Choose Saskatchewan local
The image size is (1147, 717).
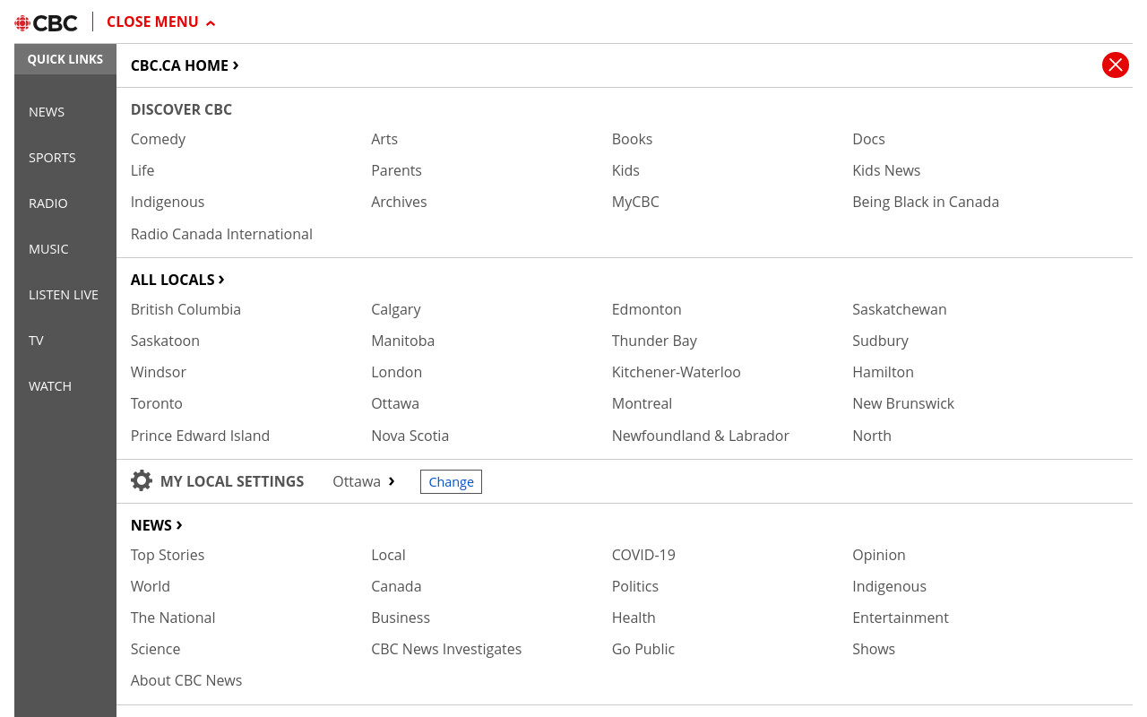pyautogui.click(x=899, y=309)
